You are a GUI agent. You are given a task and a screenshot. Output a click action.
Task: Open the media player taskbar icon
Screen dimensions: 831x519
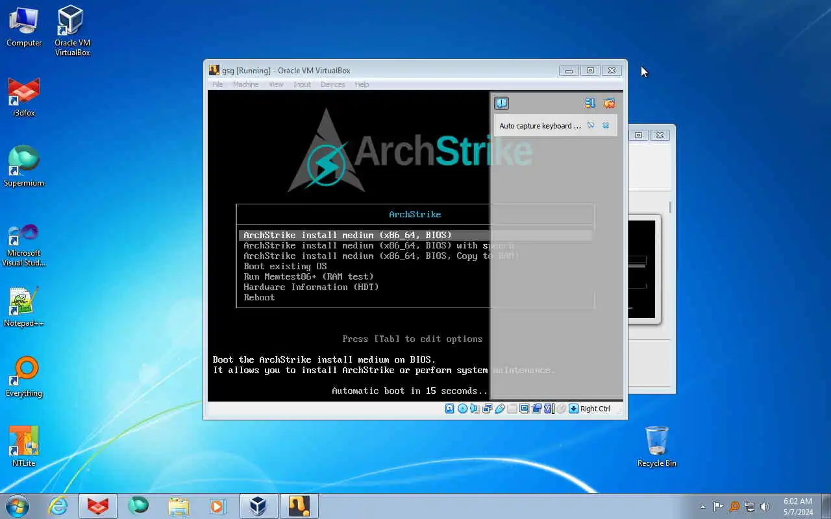[217, 506]
